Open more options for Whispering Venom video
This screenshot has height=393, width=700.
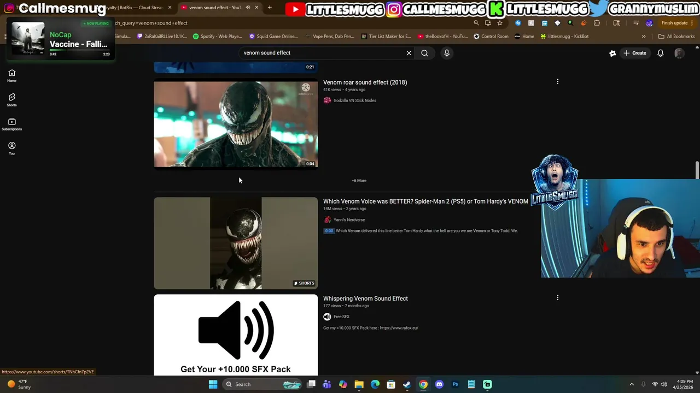(x=557, y=298)
